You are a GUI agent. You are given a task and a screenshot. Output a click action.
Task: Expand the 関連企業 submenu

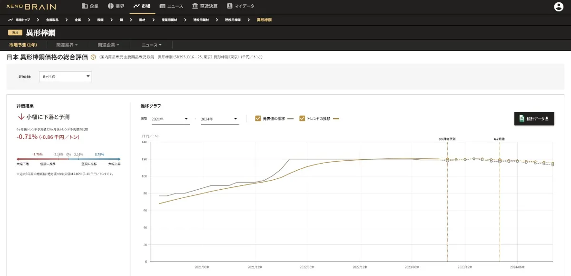point(108,45)
